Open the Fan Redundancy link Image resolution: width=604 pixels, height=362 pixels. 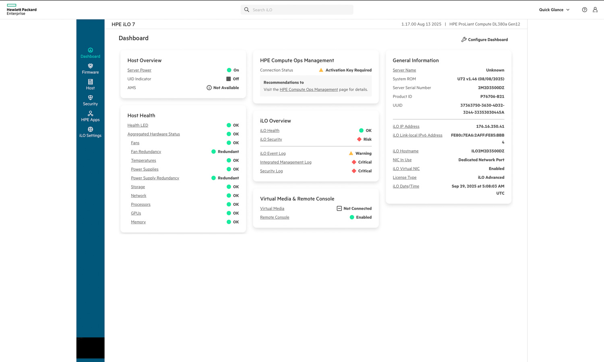(146, 152)
